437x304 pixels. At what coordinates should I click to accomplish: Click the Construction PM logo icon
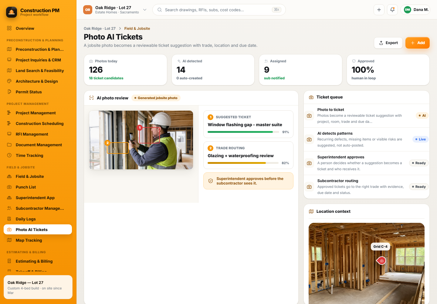click(x=12, y=12)
